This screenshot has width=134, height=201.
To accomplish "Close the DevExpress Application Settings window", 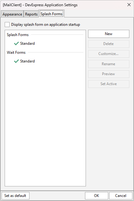I will click(129, 5).
